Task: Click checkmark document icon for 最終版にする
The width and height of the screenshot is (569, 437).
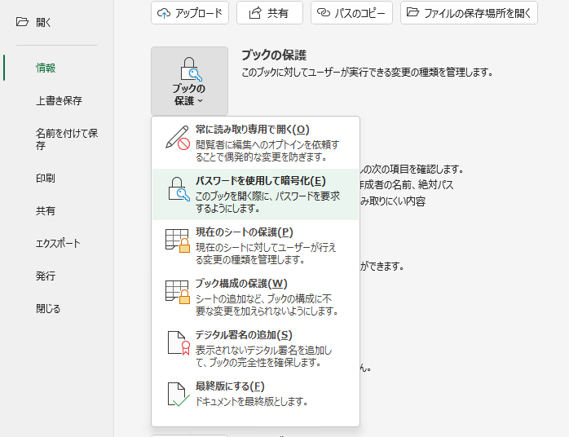Action: [x=179, y=394]
